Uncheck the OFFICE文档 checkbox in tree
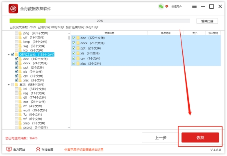 [13, 54]
